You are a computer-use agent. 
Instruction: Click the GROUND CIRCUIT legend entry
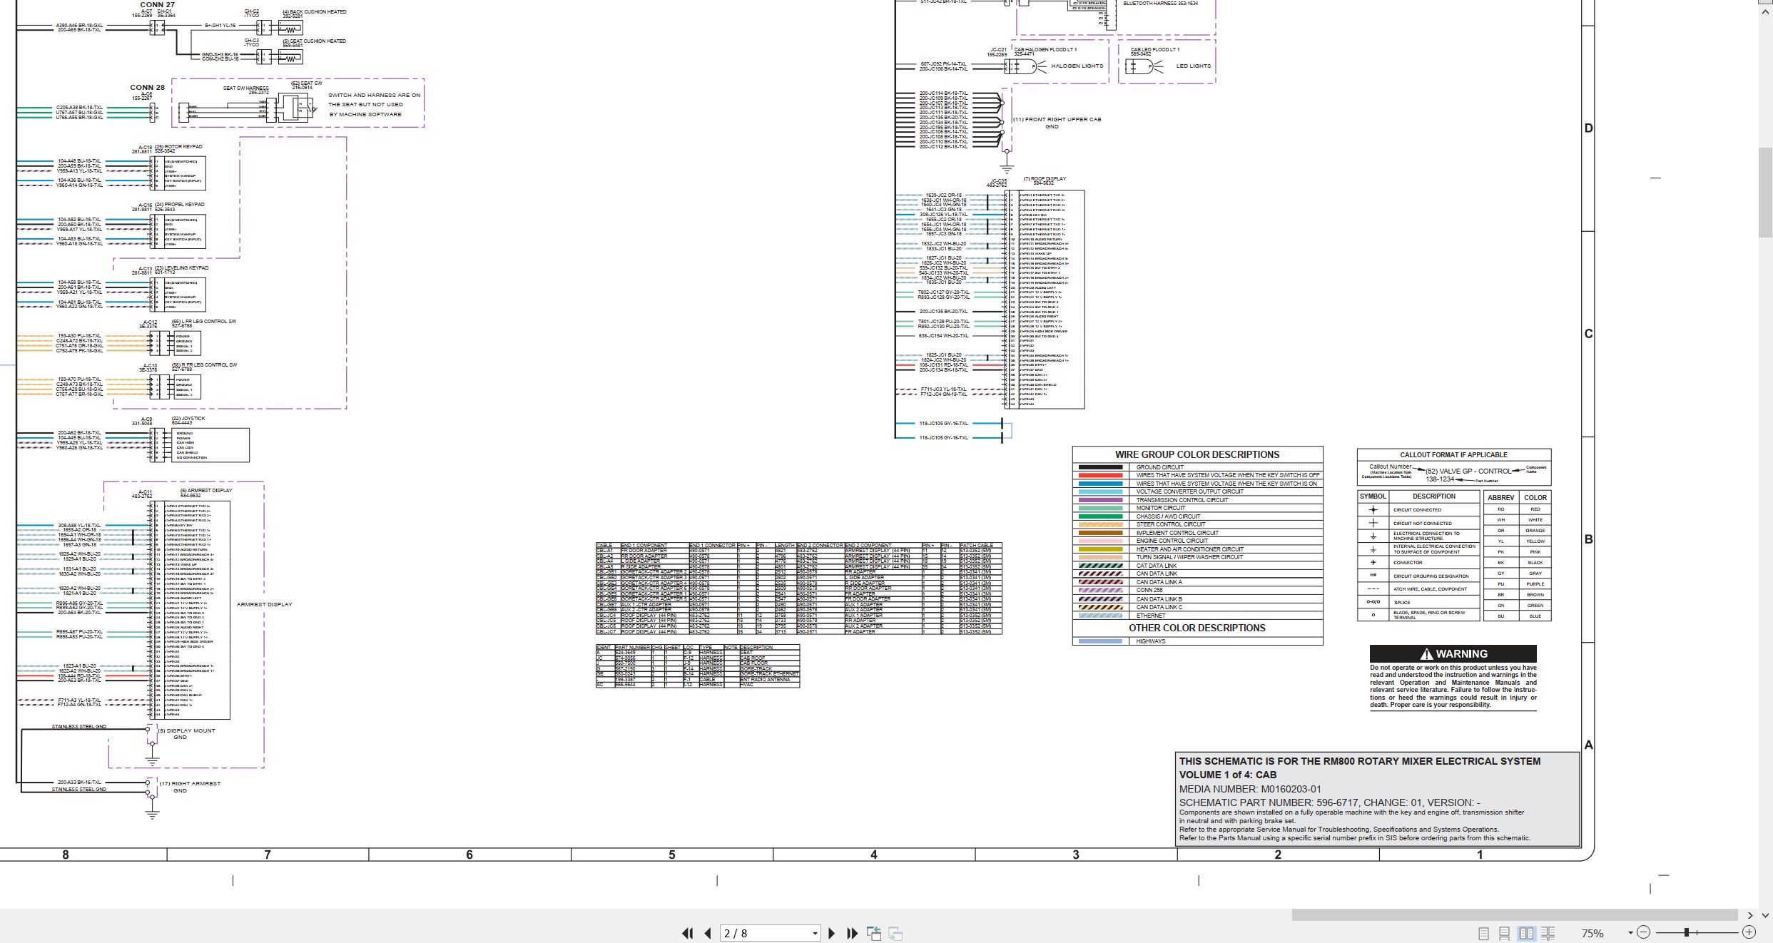[1160, 467]
